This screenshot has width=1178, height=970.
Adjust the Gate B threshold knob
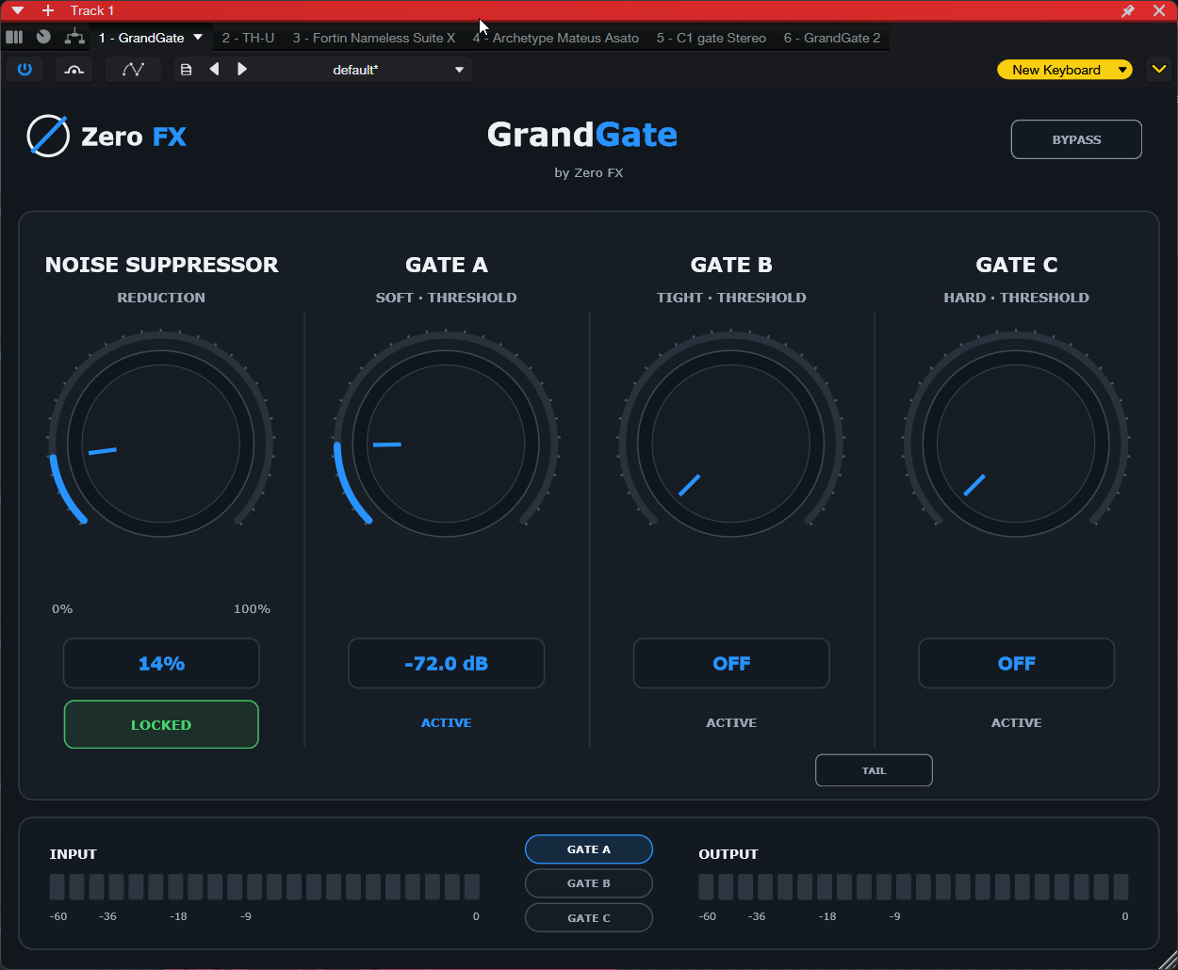point(731,443)
